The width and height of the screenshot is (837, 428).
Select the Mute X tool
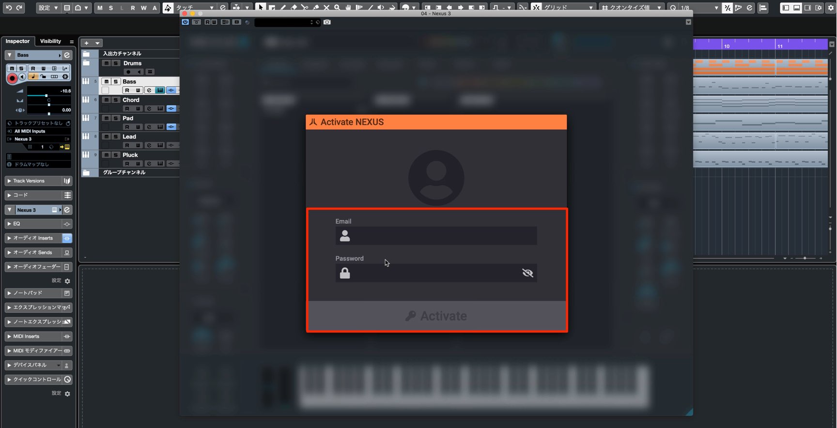(x=326, y=8)
